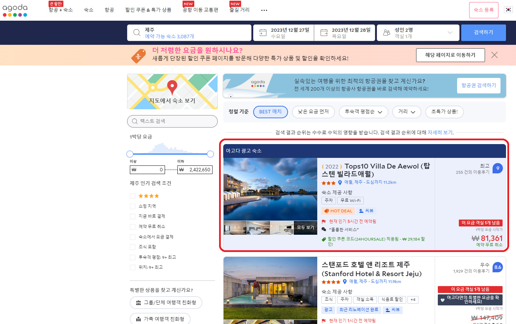Click the 숙소 등록 button
Image resolution: width=516 pixels, height=324 pixels.
click(x=484, y=10)
